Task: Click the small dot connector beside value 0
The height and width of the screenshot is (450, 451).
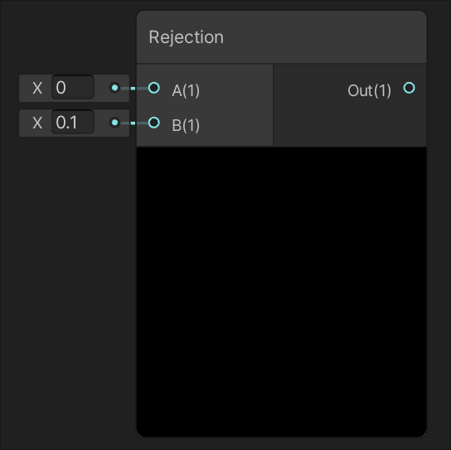Action: 114,88
